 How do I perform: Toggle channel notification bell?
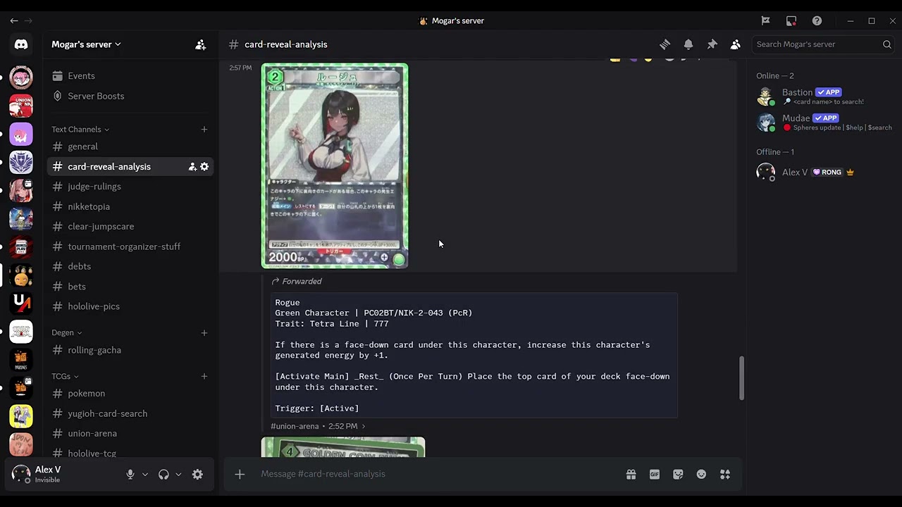point(688,44)
